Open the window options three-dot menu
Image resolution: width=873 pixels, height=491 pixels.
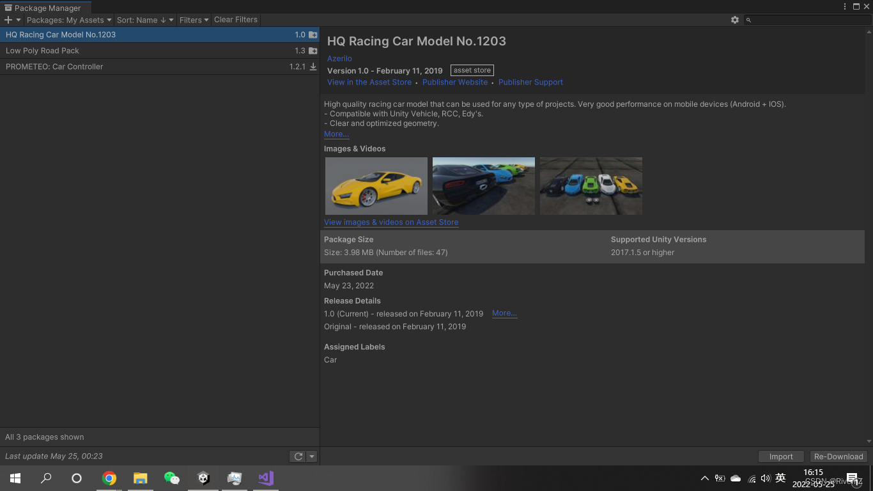pyautogui.click(x=845, y=6)
